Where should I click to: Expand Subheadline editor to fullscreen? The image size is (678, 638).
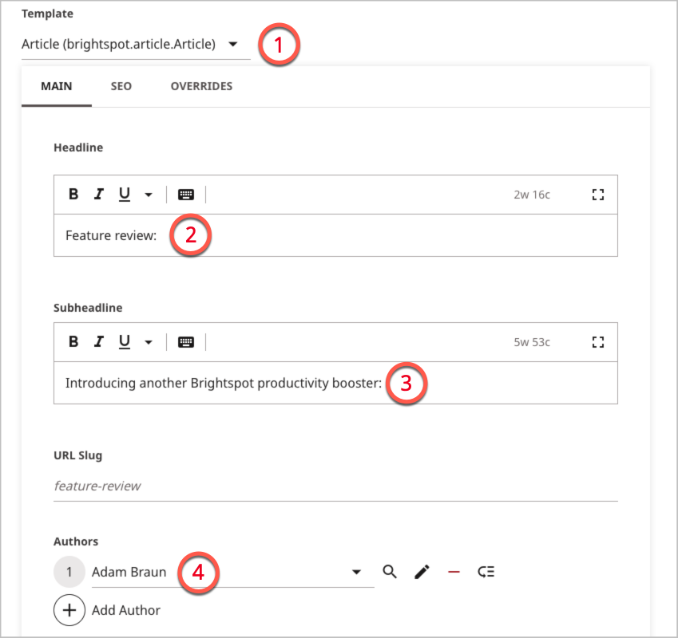point(598,342)
